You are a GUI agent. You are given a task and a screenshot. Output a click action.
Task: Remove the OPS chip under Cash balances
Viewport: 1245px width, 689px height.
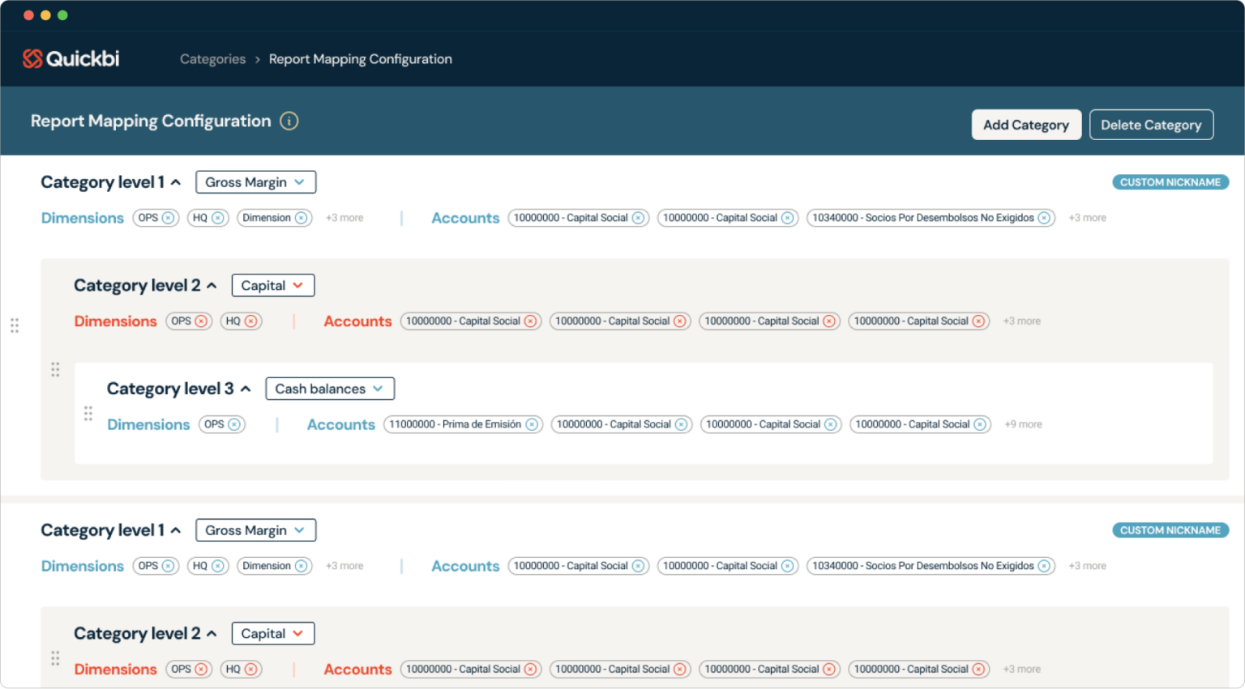(x=233, y=423)
